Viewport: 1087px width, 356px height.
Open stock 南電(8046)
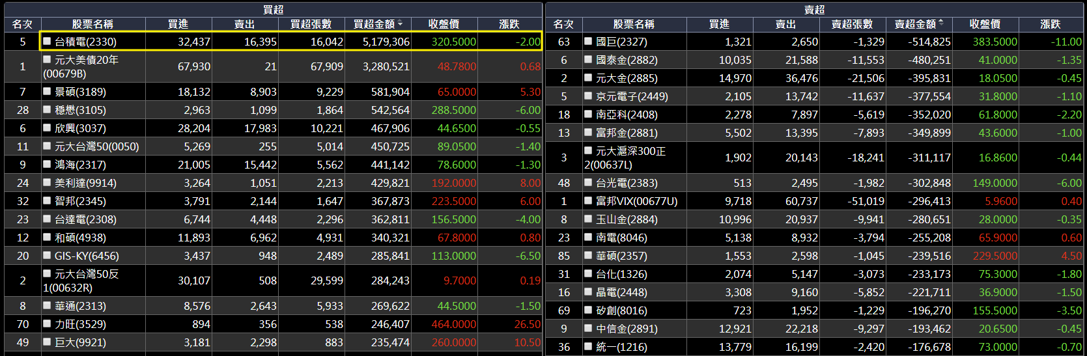pos(621,238)
